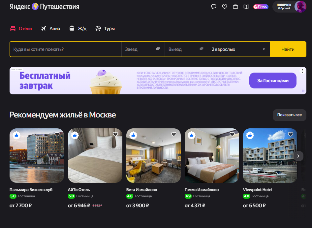The width and height of the screenshot is (312, 228).
Task: Open the Выезд calendar icon
Action: pyautogui.click(x=202, y=49)
